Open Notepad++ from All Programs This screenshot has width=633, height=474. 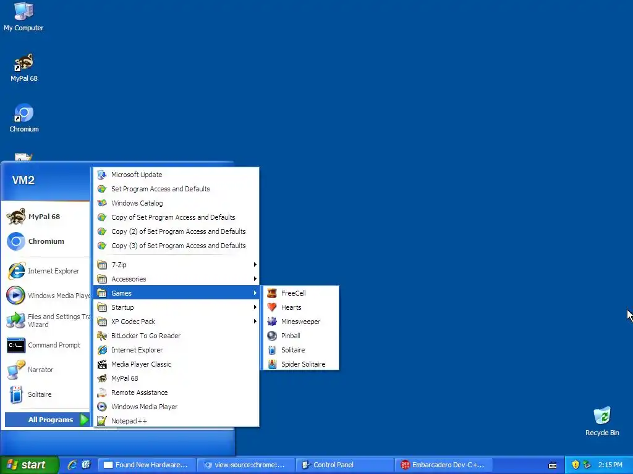(176, 421)
